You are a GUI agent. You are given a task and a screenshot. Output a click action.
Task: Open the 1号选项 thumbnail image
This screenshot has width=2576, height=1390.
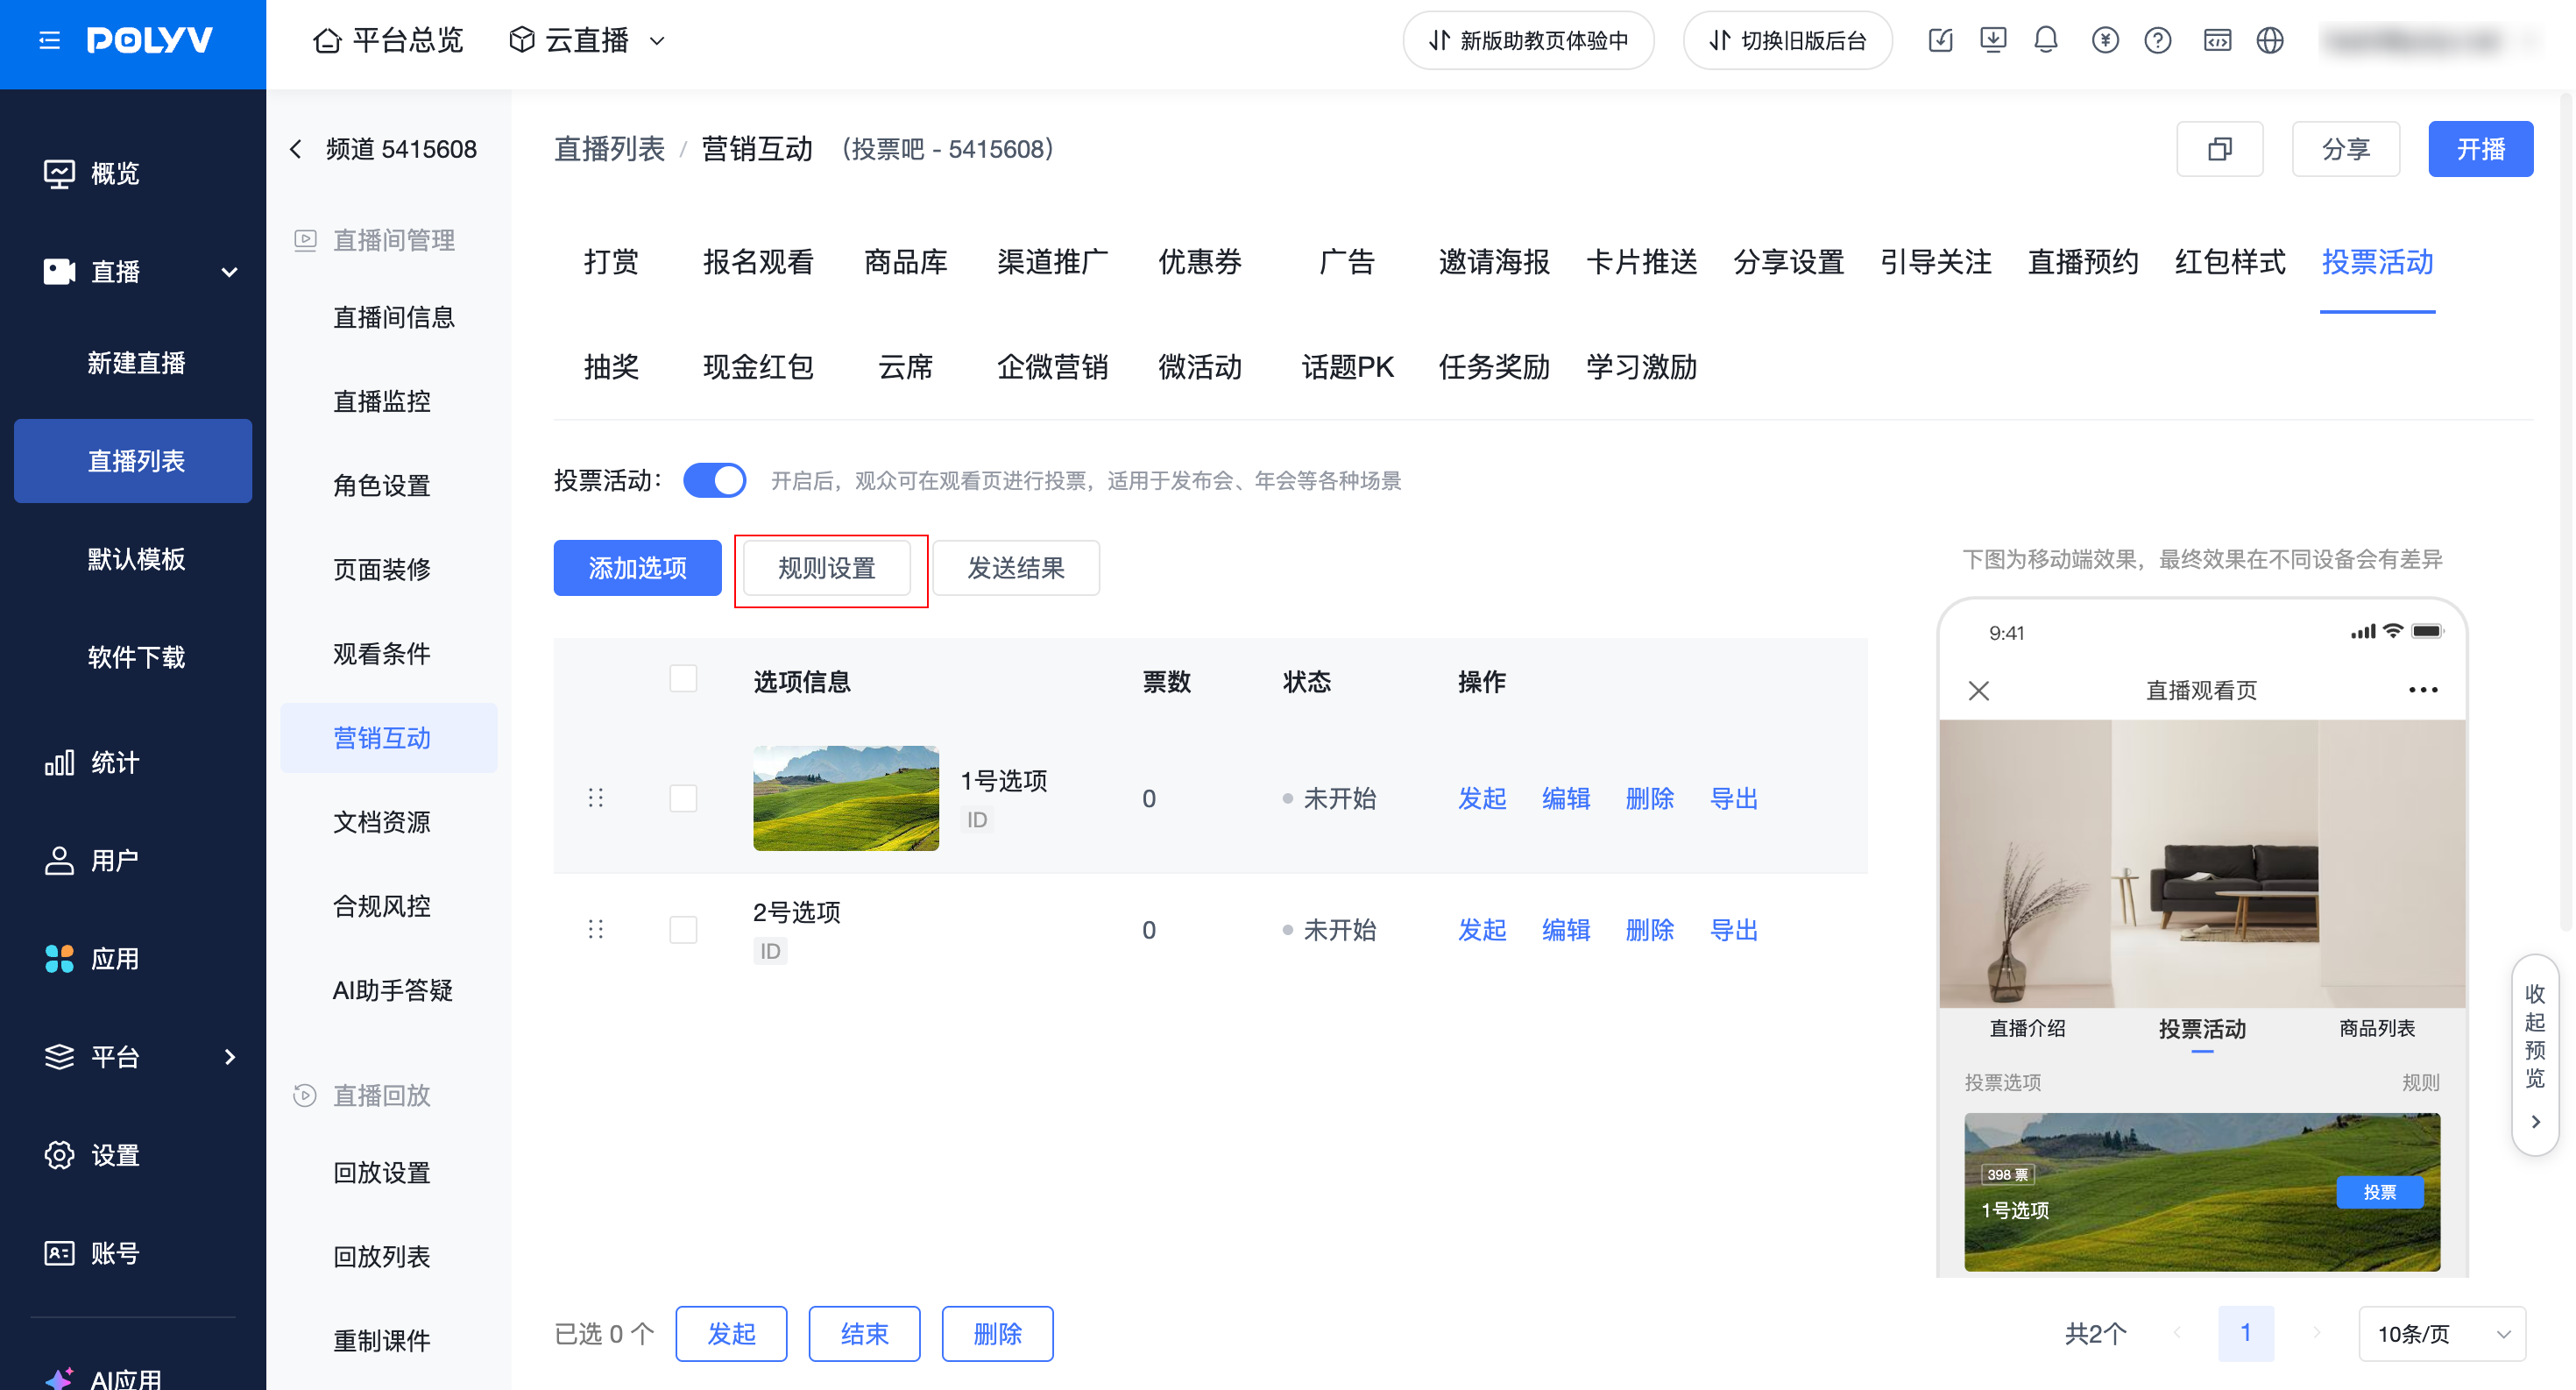tap(845, 798)
